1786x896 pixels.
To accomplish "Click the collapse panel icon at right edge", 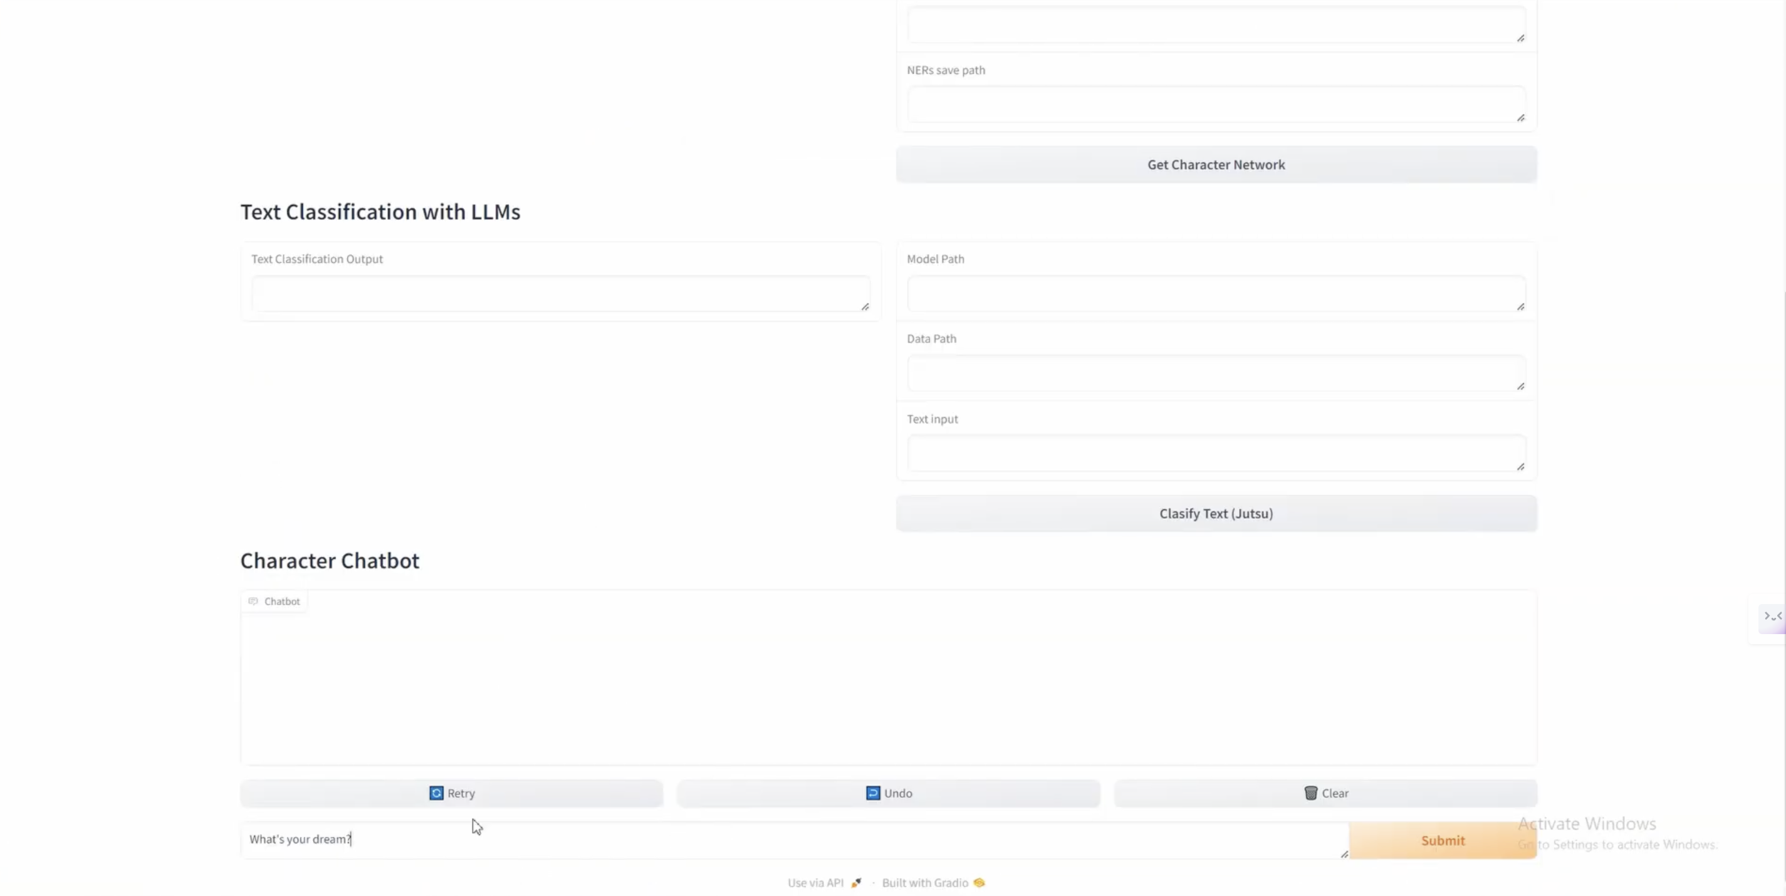I will pos(1772,616).
